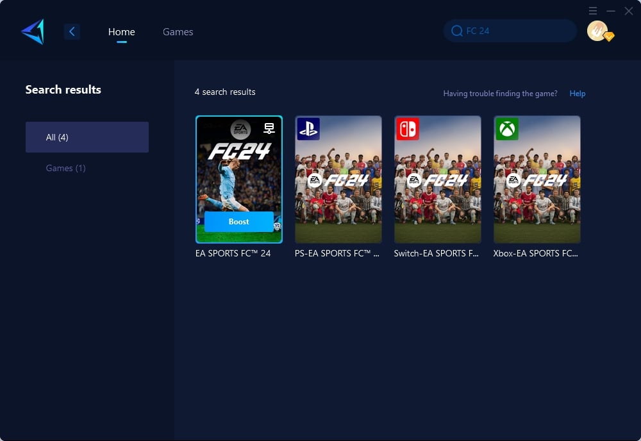The image size is (641, 441).
Task: Click the gold VIP diamond badge
Action: (x=609, y=37)
